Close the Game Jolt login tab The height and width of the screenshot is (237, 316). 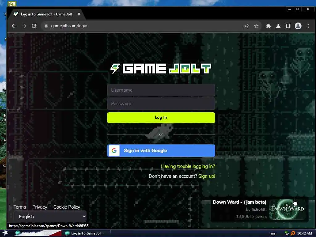(x=79, y=14)
